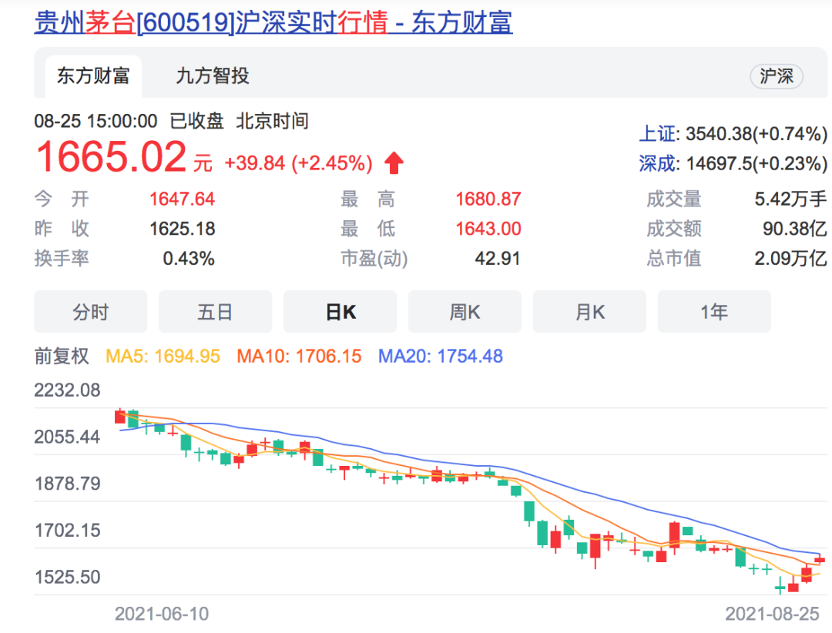Screen dimensions: 832x633
Task: Select the 月K chart tab
Action: 589,311
